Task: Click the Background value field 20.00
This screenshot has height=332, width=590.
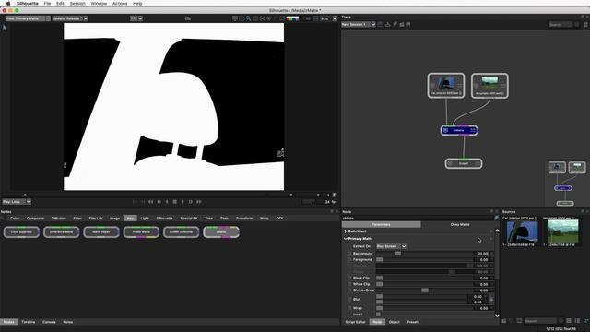Action: click(x=482, y=254)
